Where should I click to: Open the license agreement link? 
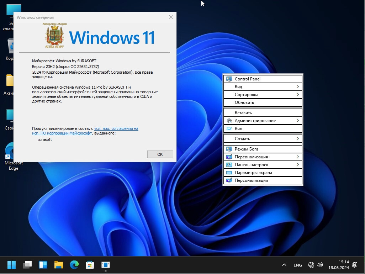click(x=116, y=128)
